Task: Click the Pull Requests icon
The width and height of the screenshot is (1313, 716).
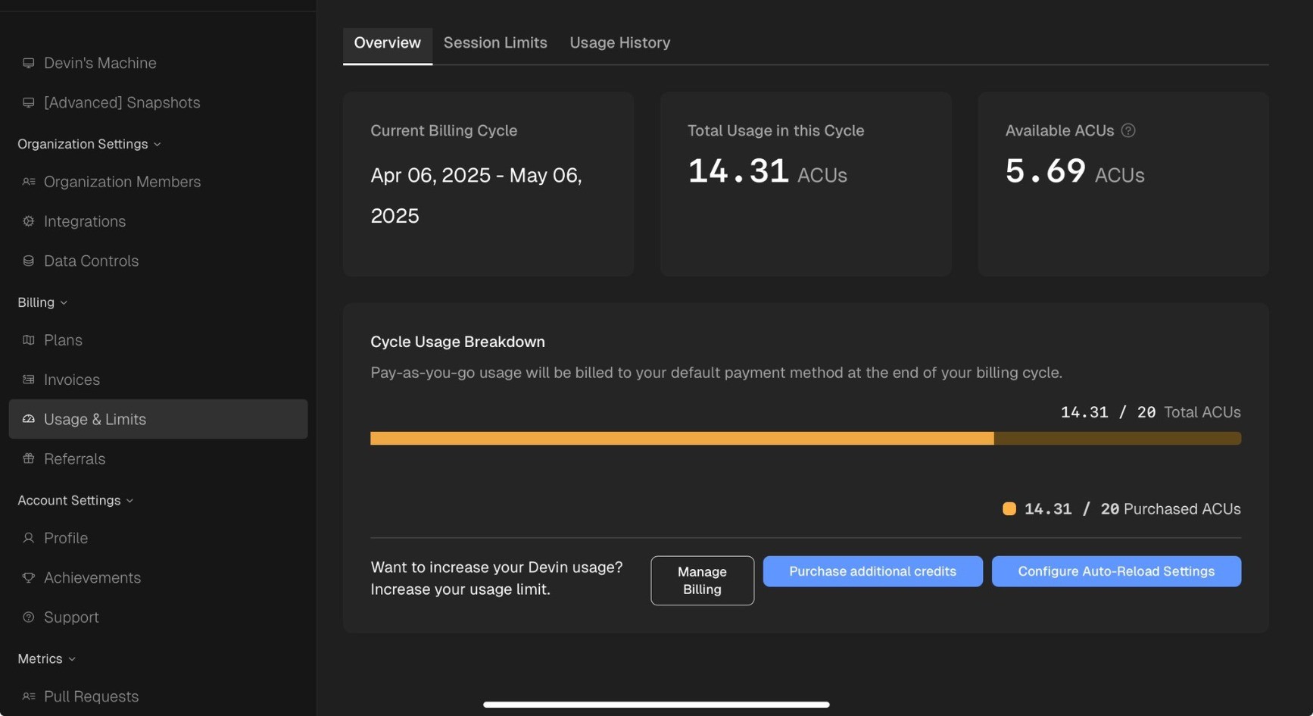Action: pyautogui.click(x=28, y=696)
